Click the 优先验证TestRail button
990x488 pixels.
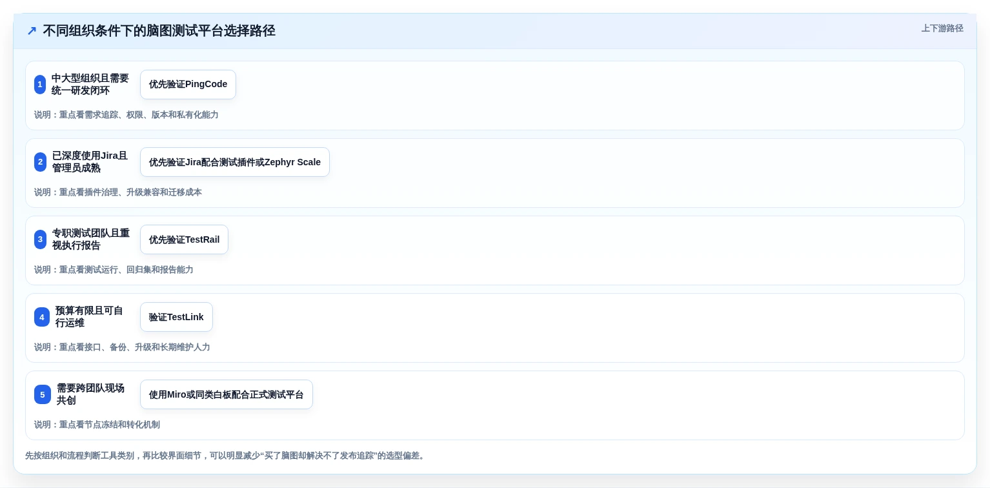click(x=184, y=239)
